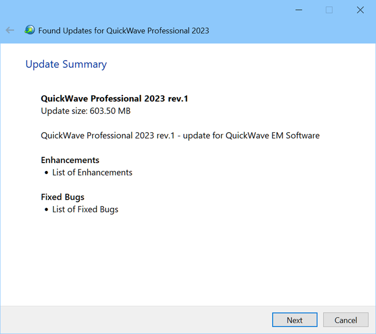Cancel the update wizard

(346, 320)
